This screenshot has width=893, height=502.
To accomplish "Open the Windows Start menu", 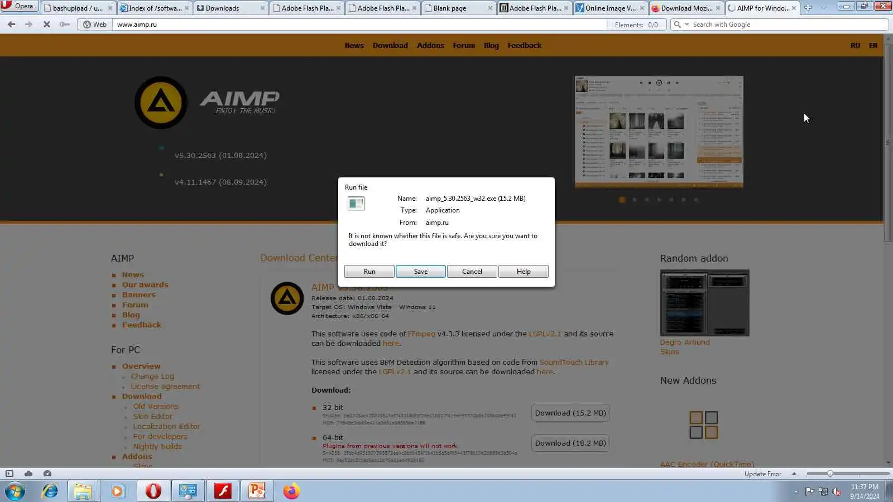I will [15, 491].
